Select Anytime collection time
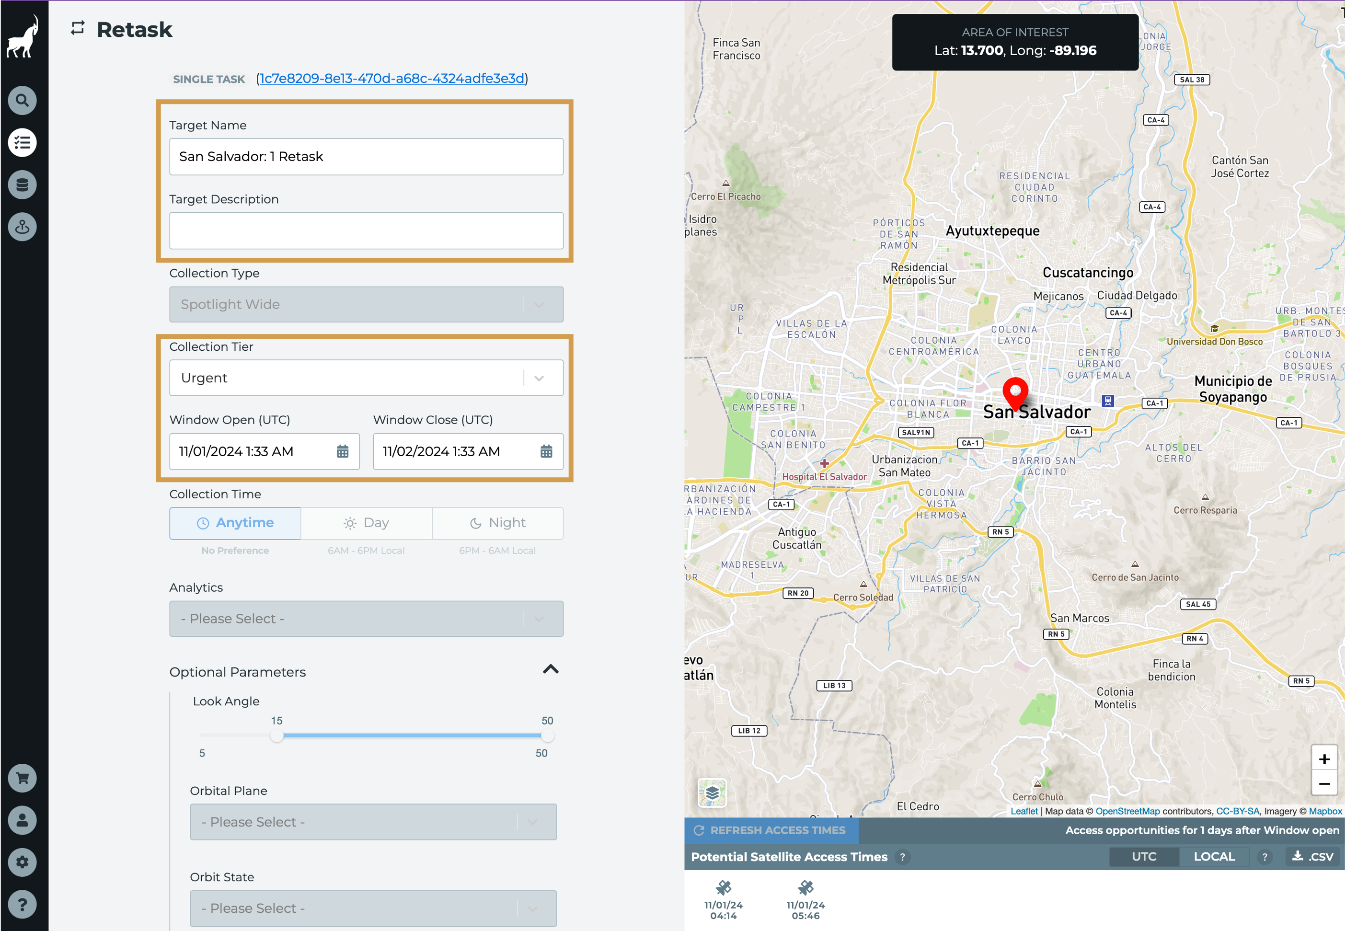 click(x=235, y=523)
